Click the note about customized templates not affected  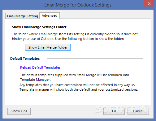(x=79, y=87)
